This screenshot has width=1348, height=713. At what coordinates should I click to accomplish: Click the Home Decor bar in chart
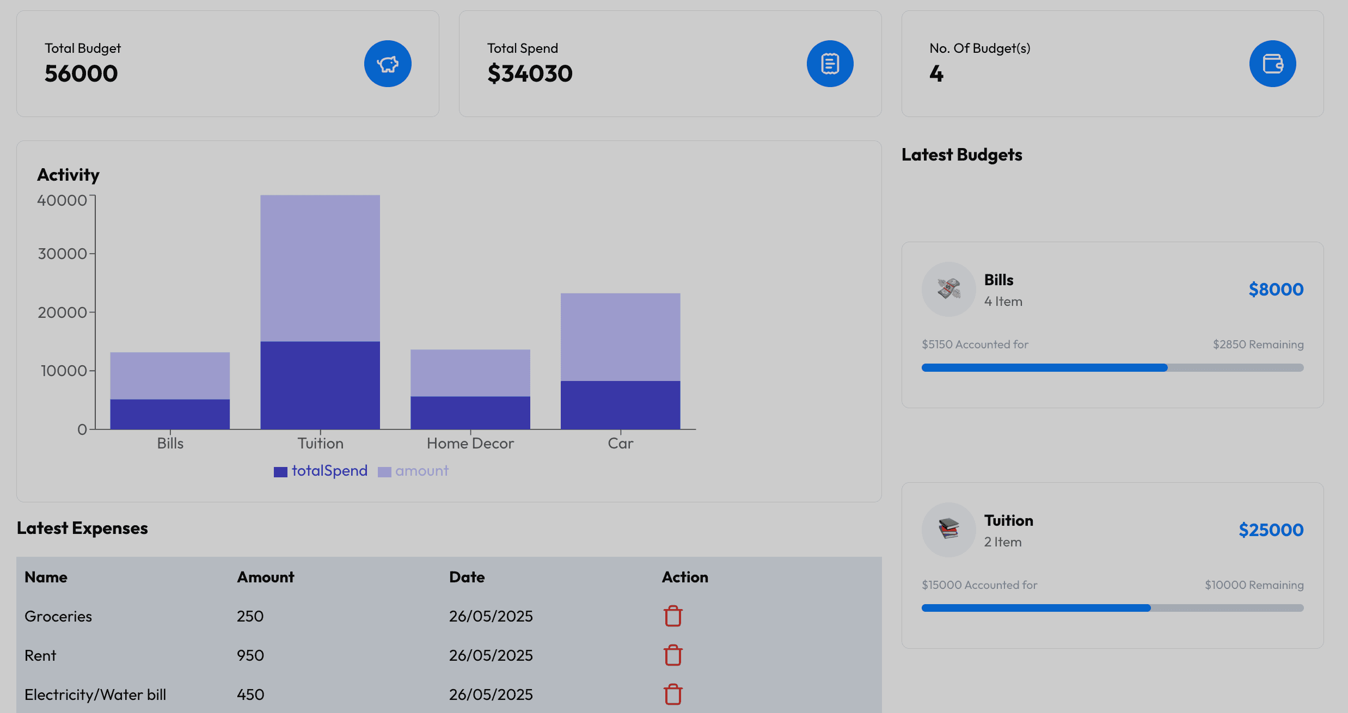click(x=470, y=390)
